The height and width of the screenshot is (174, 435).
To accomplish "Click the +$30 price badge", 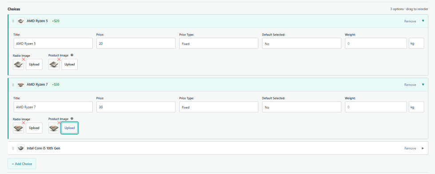I will (x=55, y=85).
